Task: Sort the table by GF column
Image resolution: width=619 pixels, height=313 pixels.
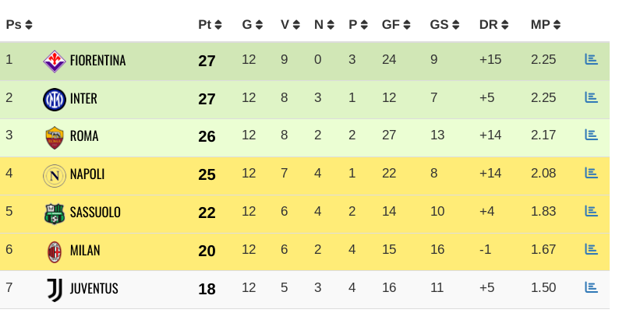Action: coord(396,25)
